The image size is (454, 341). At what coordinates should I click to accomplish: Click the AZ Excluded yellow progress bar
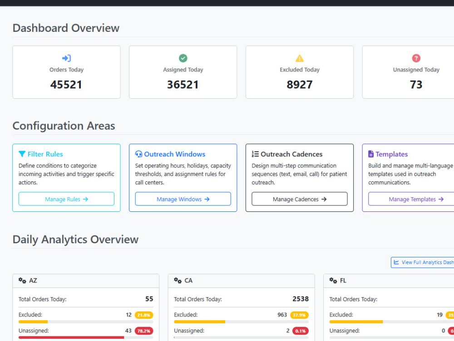pyautogui.click(x=33, y=321)
